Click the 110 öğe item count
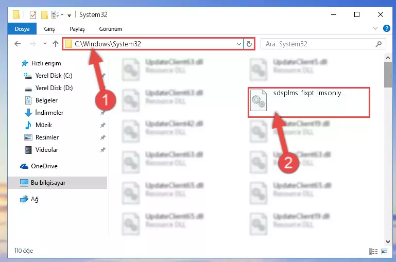The height and width of the screenshot is (262, 396). [24, 251]
